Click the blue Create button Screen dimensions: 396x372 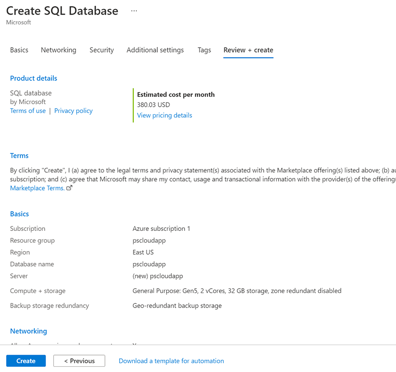pos(26,361)
